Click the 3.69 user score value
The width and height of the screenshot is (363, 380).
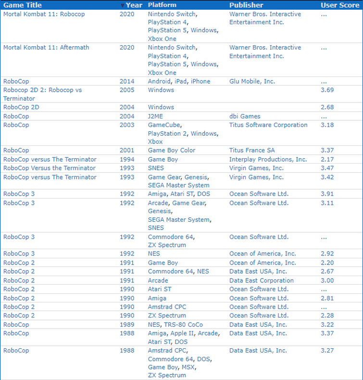(x=327, y=90)
